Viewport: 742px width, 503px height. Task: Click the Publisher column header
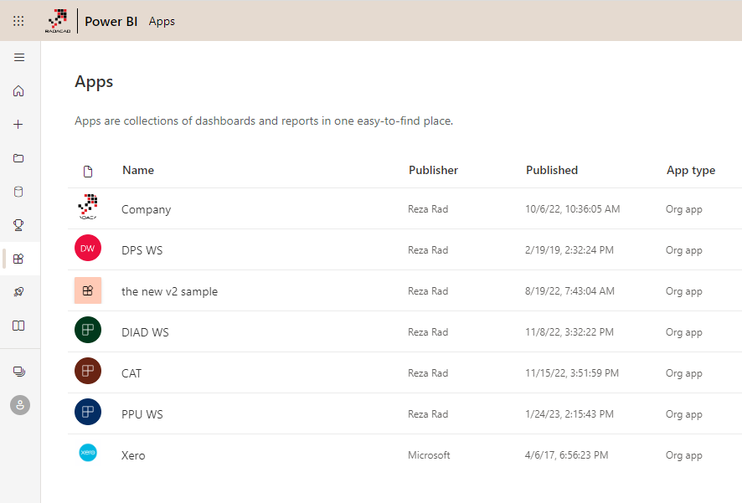tap(433, 171)
